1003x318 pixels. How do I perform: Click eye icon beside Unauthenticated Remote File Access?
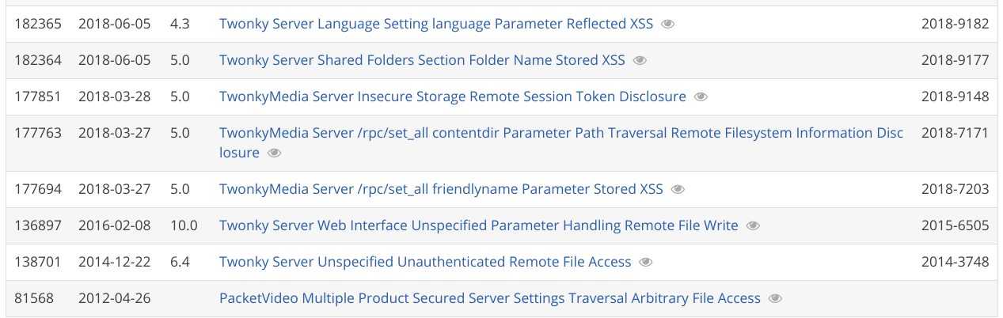point(646,263)
